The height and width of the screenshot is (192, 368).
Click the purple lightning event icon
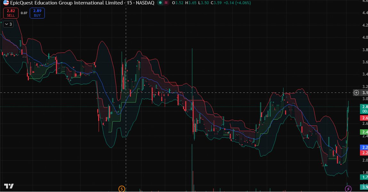pos(348,189)
